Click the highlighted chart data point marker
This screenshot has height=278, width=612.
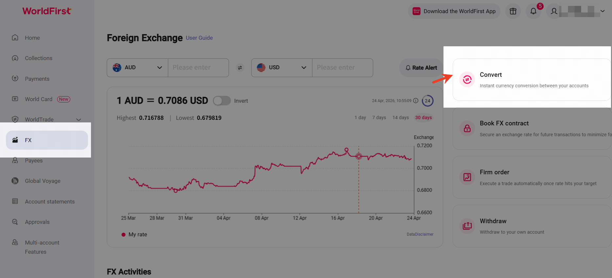(359, 156)
